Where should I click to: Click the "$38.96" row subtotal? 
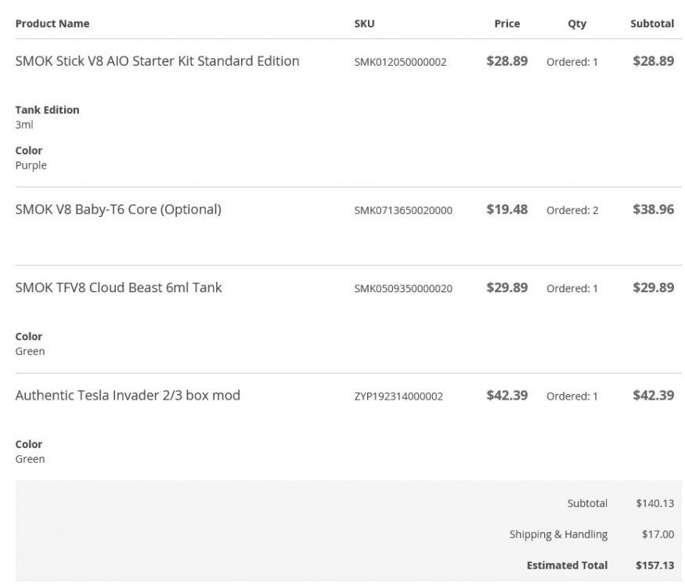(x=654, y=209)
